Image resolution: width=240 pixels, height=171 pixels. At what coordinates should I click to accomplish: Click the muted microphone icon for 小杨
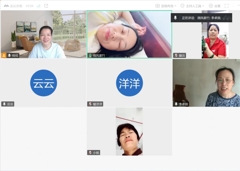pyautogui.click(x=90, y=152)
